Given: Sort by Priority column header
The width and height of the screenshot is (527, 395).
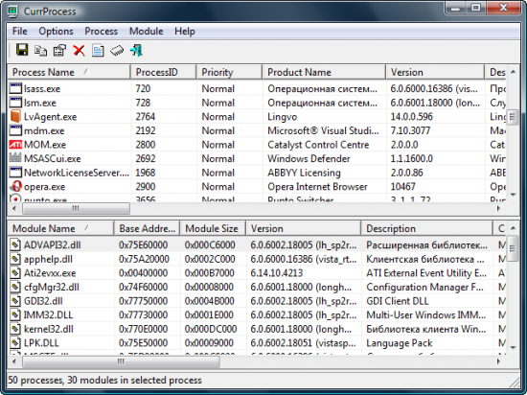Looking at the screenshot, I should tap(229, 72).
